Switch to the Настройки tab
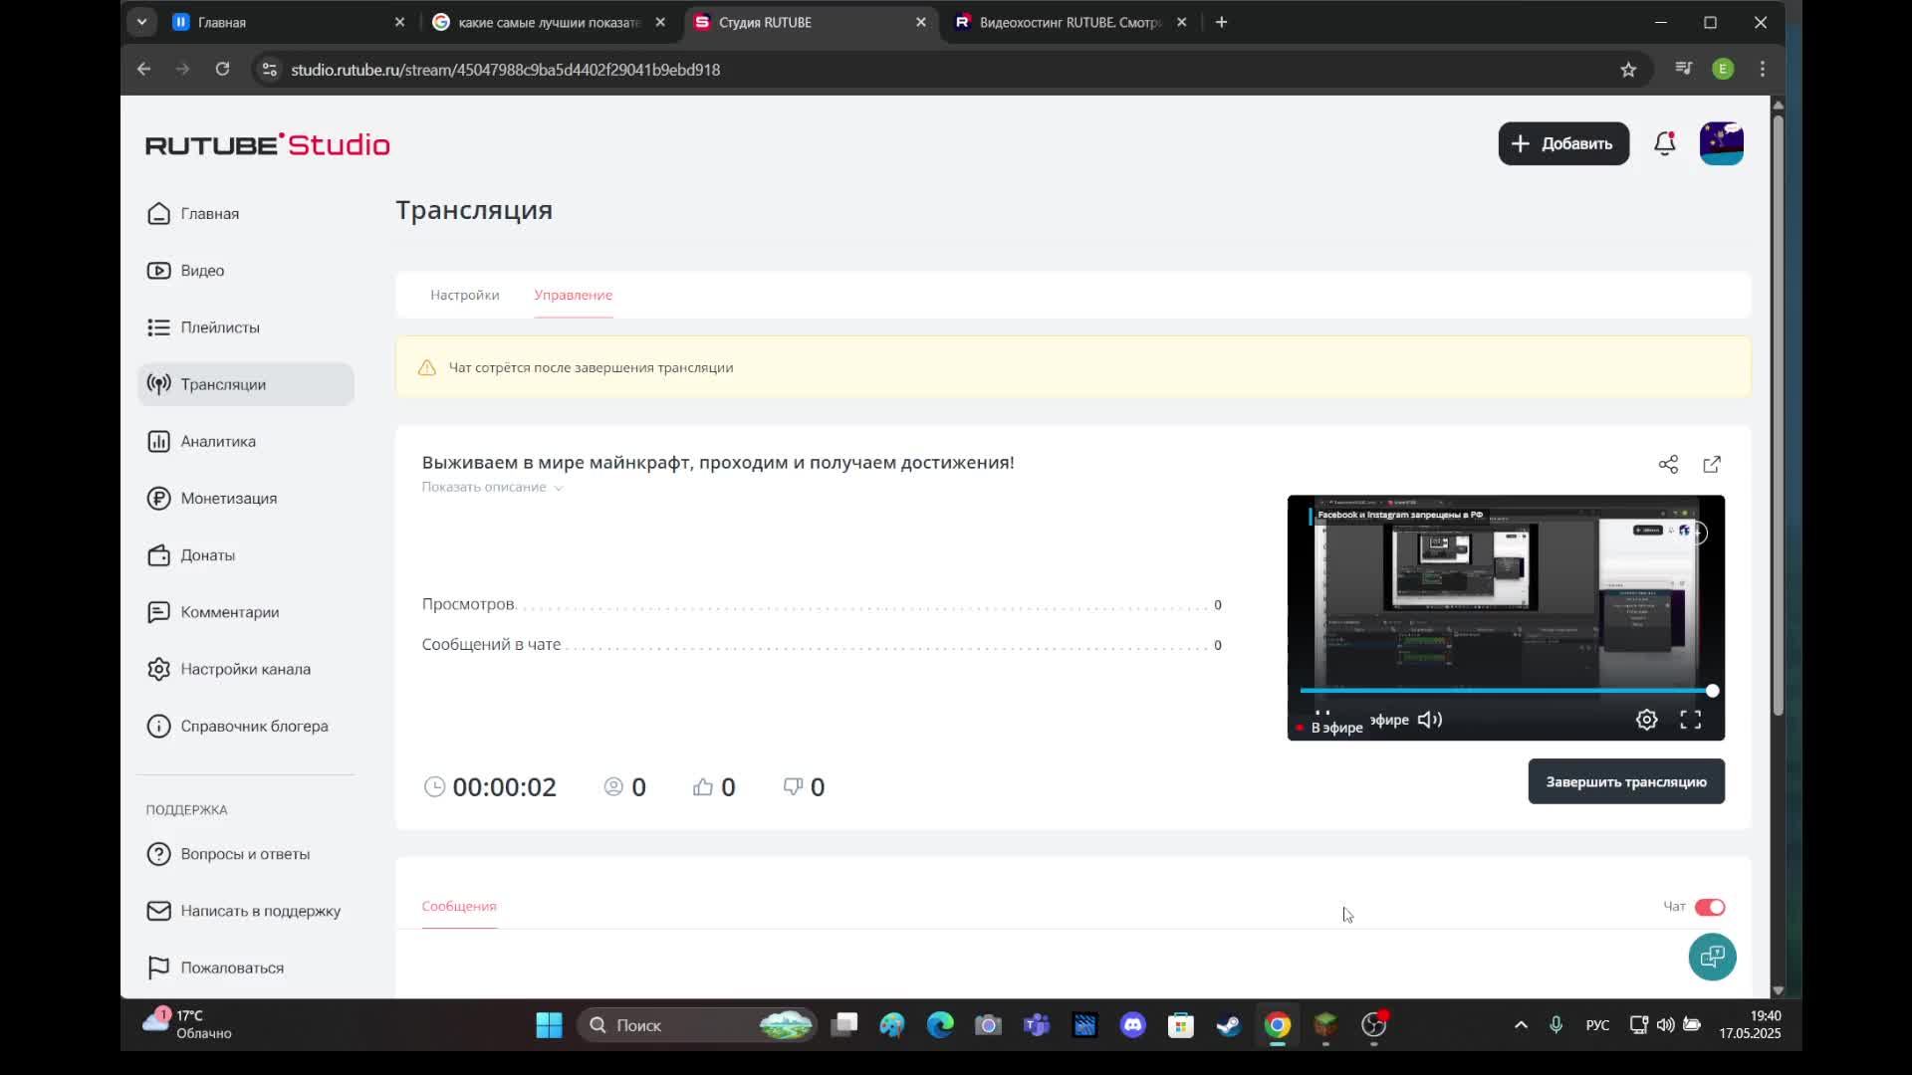The width and height of the screenshot is (1912, 1075). click(464, 295)
